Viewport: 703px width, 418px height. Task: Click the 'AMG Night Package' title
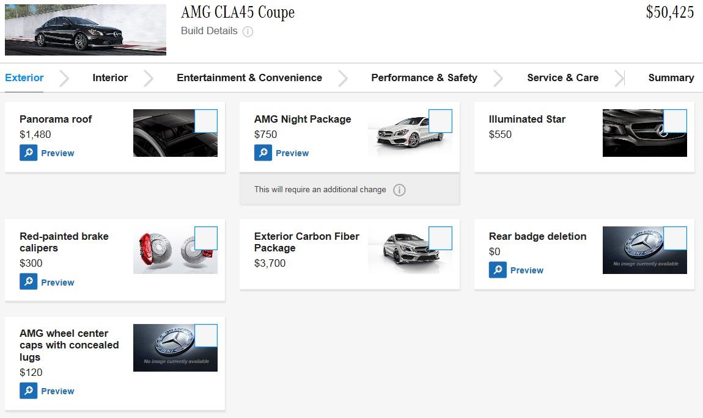point(303,119)
